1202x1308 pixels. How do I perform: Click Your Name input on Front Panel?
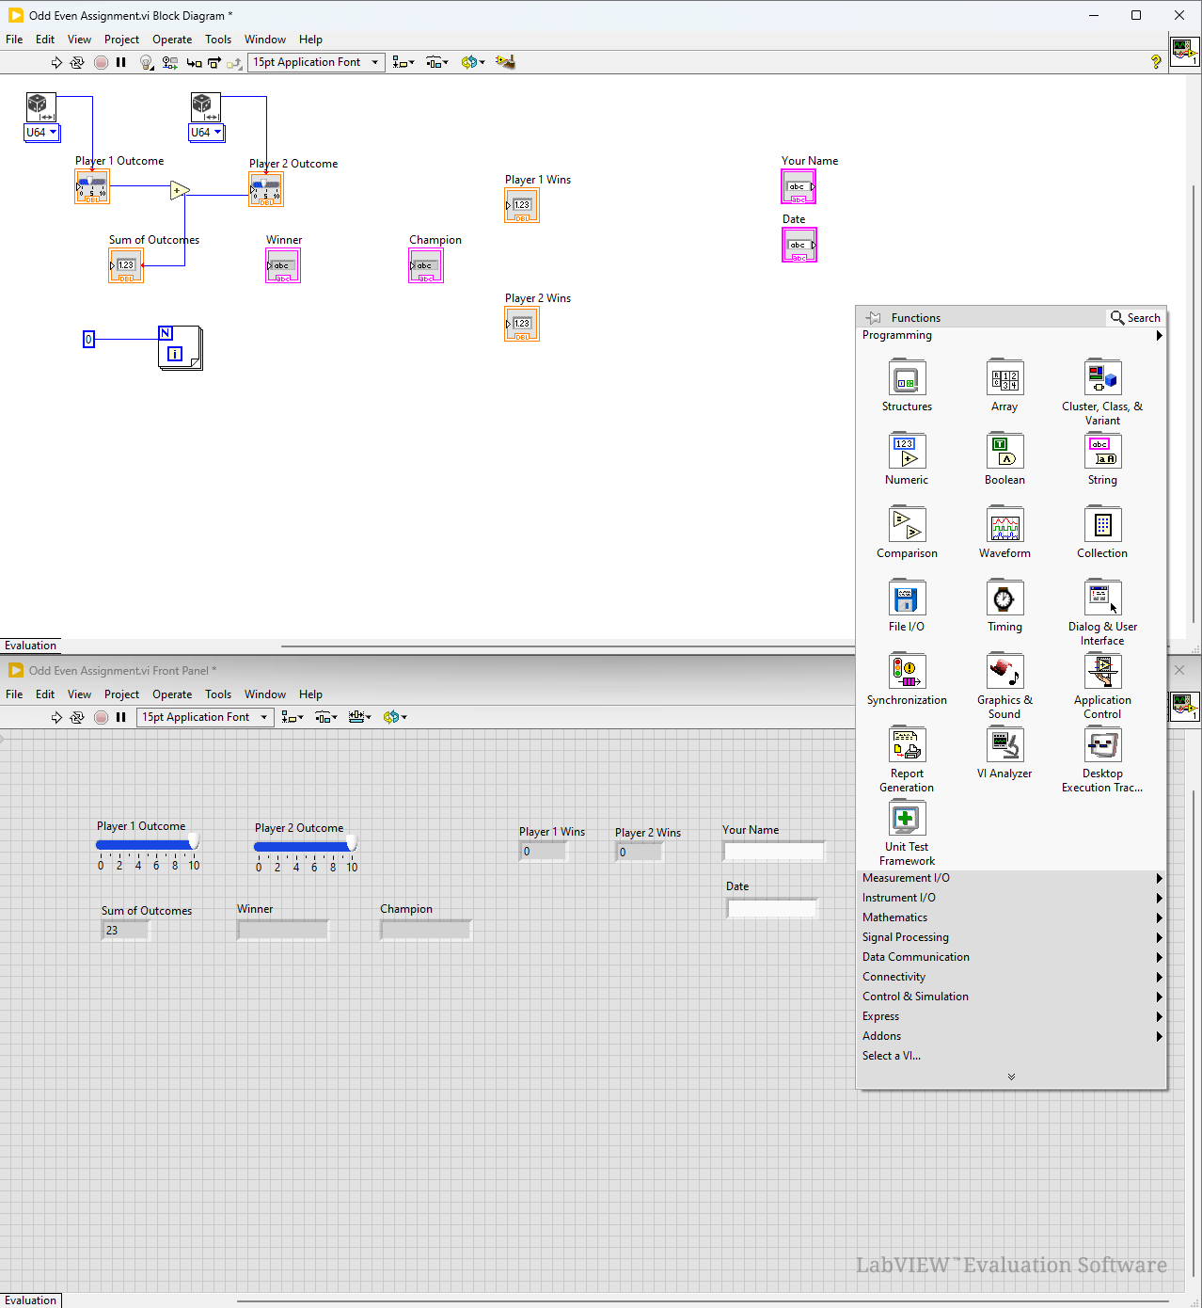coord(774,851)
